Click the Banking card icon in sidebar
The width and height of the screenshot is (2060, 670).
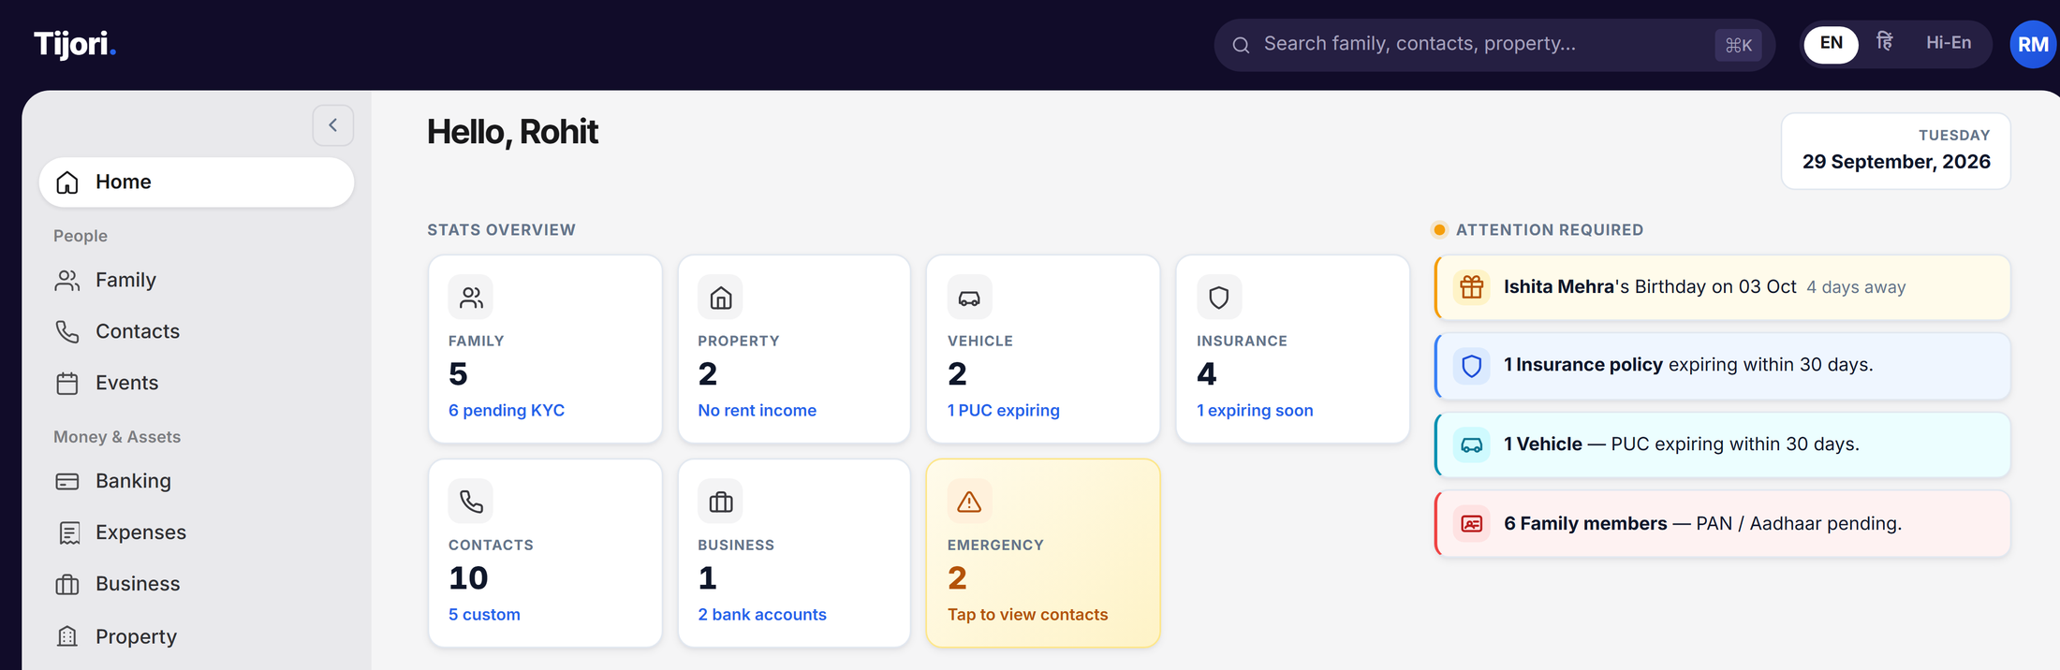(x=67, y=481)
